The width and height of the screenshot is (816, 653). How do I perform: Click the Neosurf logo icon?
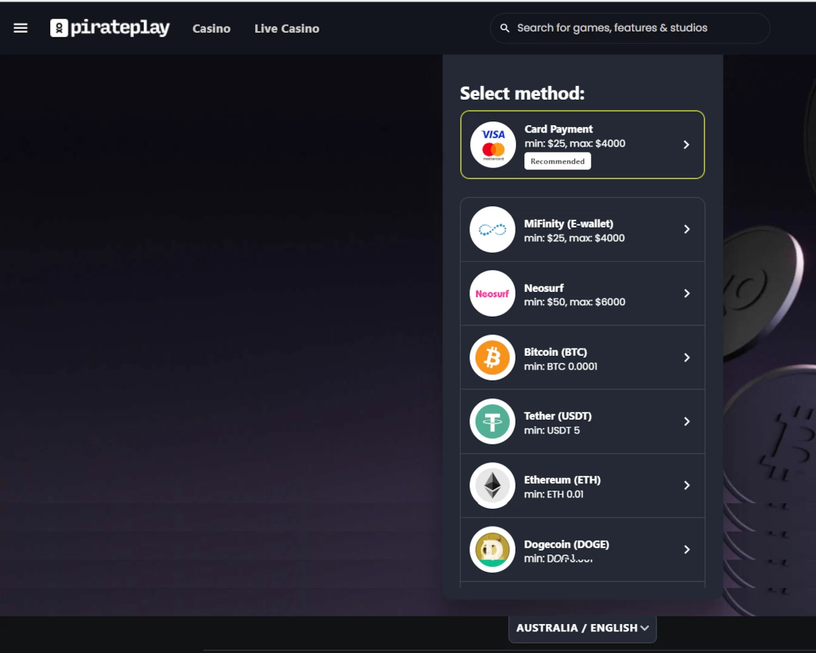tap(493, 293)
